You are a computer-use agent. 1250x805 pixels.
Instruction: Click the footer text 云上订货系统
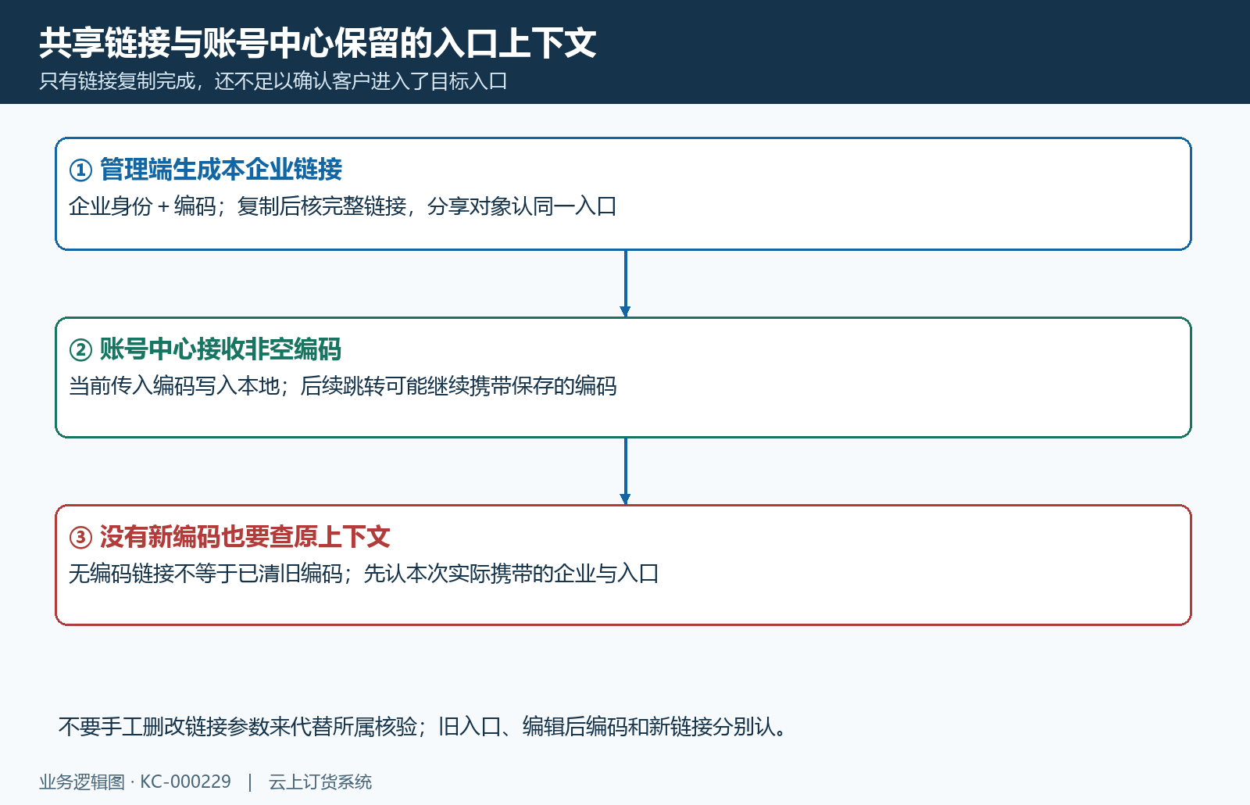(x=320, y=782)
